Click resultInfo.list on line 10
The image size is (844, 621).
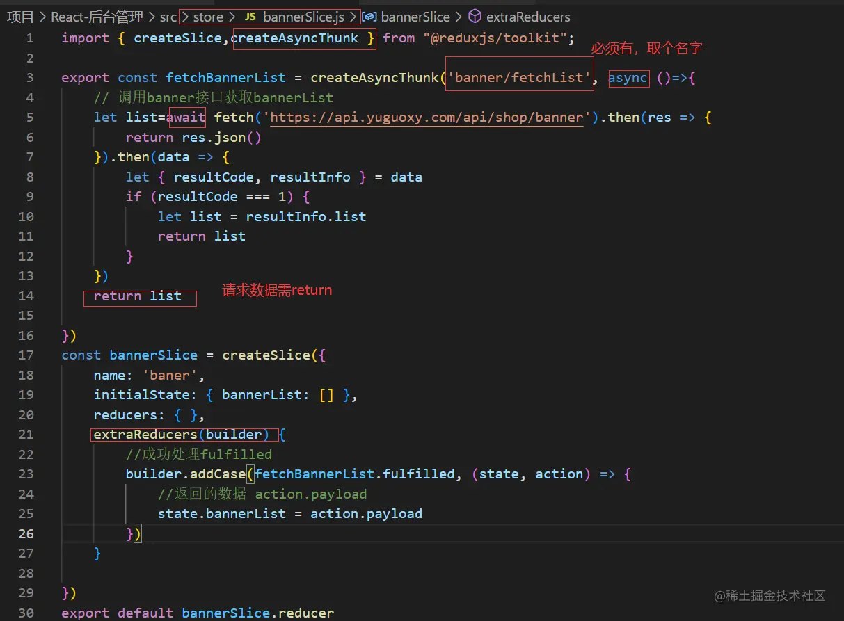[x=305, y=216]
